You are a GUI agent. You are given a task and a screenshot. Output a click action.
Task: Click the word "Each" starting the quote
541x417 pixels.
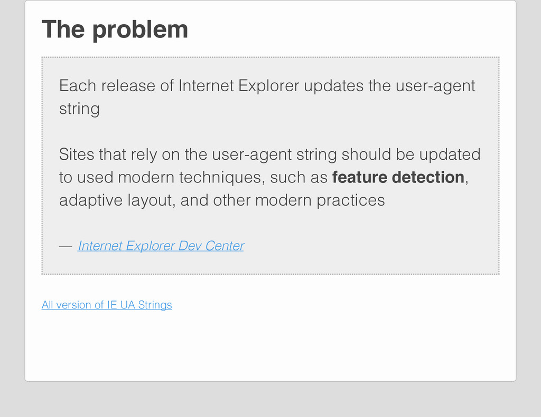pyautogui.click(x=78, y=85)
